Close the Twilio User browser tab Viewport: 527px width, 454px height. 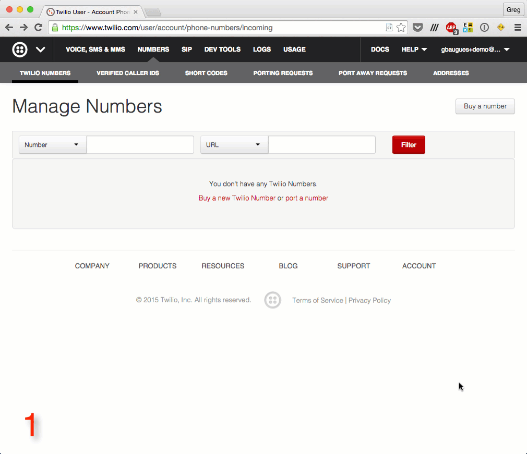click(136, 12)
